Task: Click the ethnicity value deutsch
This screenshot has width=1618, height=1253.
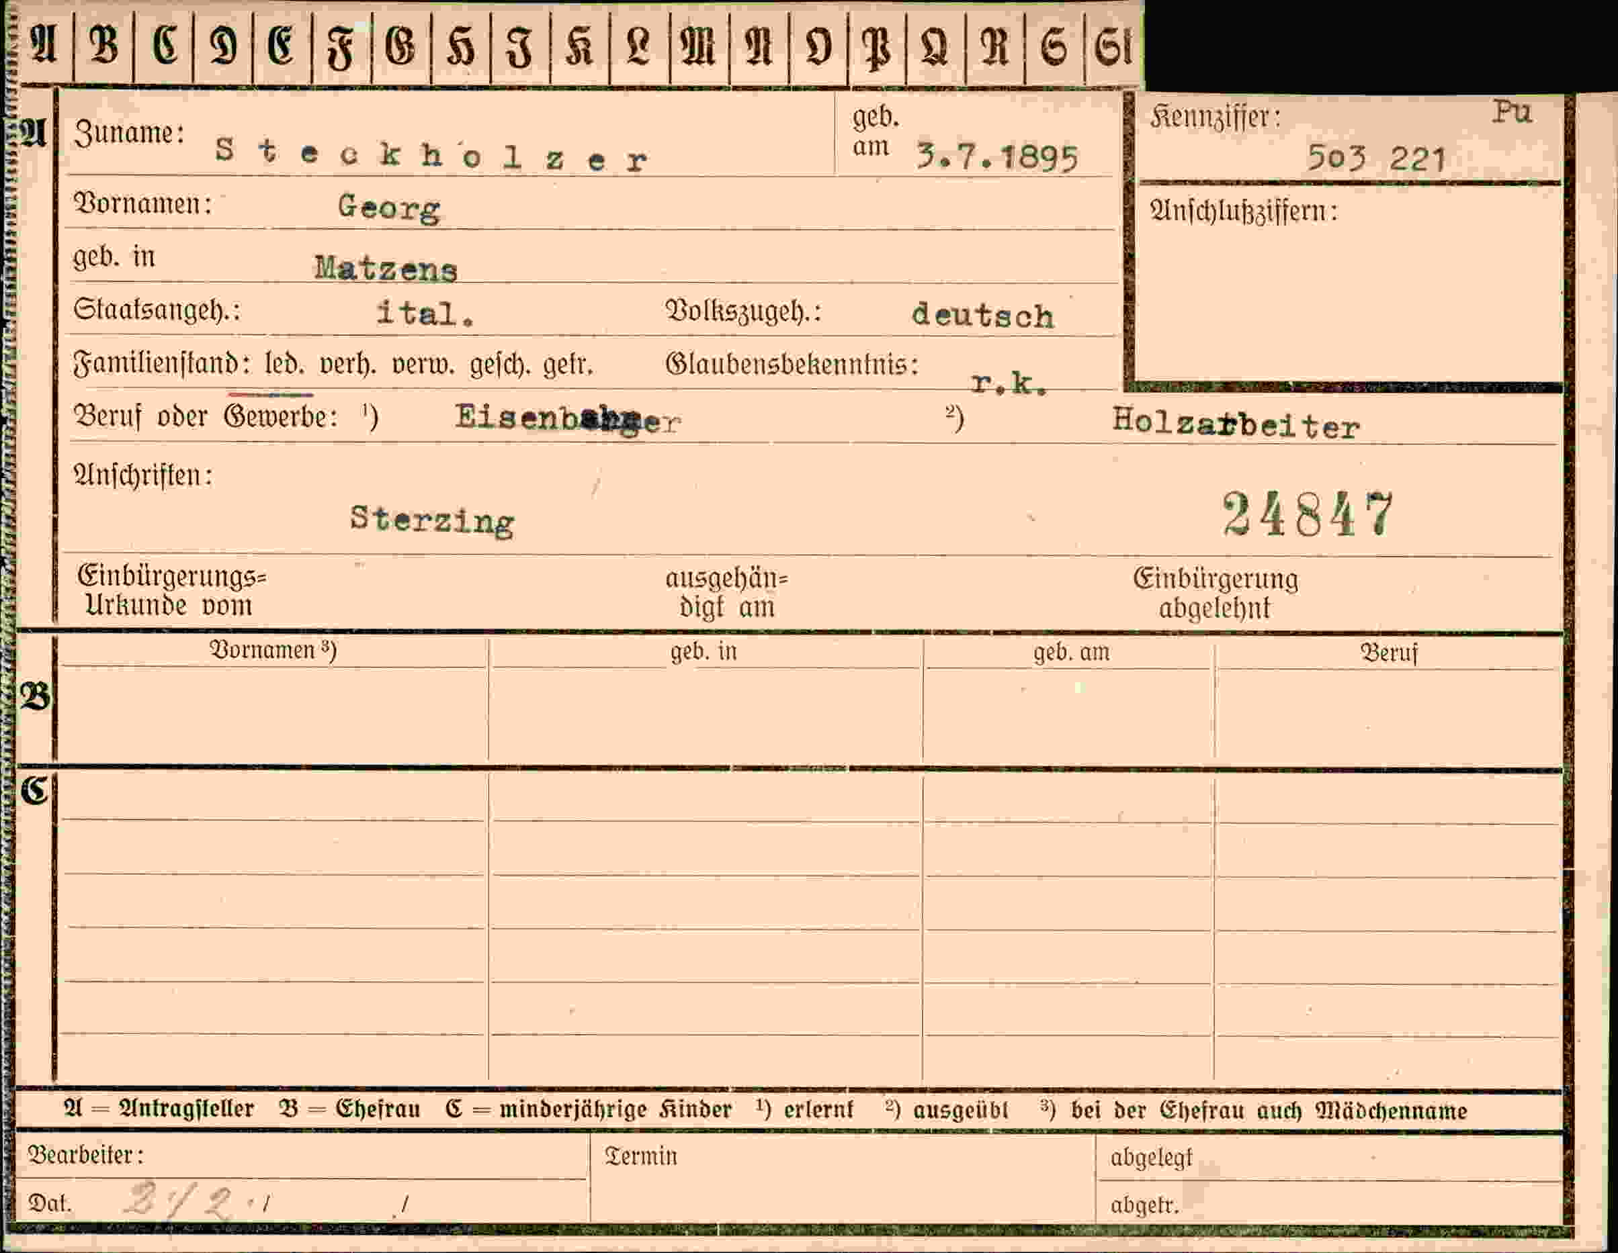Action: click(x=982, y=316)
